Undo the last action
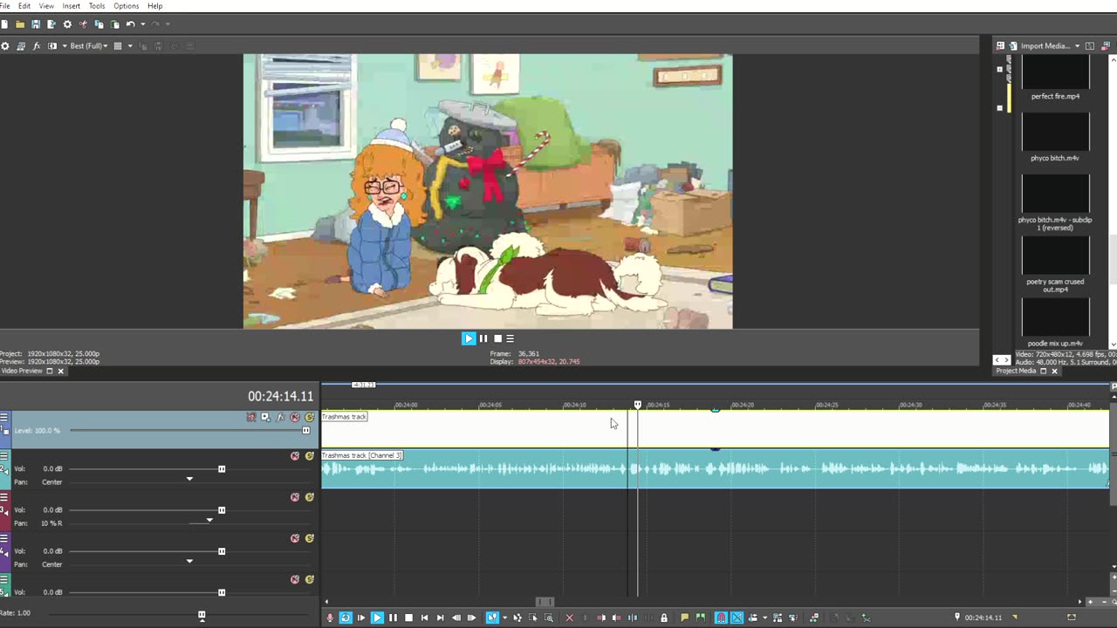 (130, 24)
